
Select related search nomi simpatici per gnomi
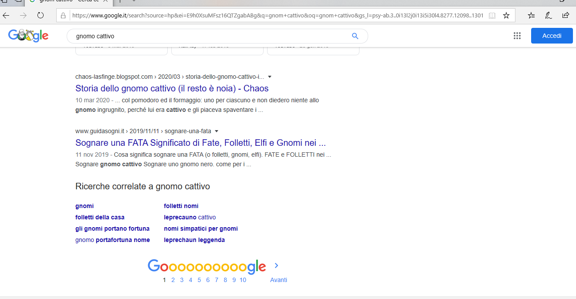(x=201, y=228)
